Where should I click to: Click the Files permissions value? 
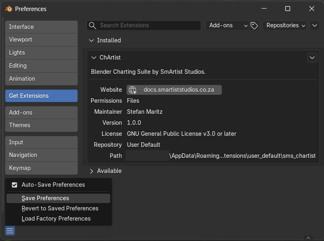click(133, 101)
